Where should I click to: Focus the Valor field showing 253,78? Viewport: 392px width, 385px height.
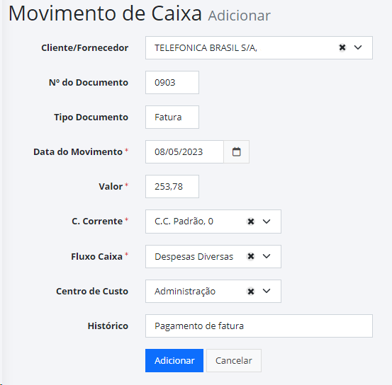[172, 187]
